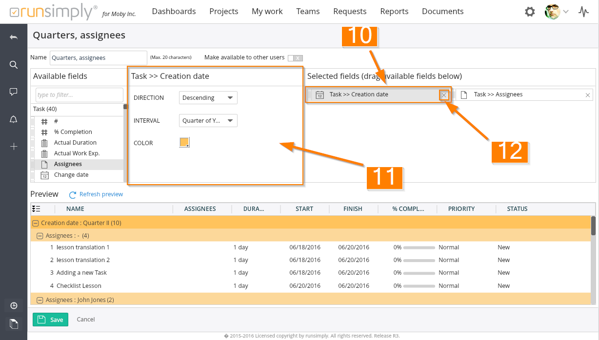Image resolution: width=599 pixels, height=340 pixels.
Task: Open notifications bell in sidebar
Action: click(x=14, y=119)
